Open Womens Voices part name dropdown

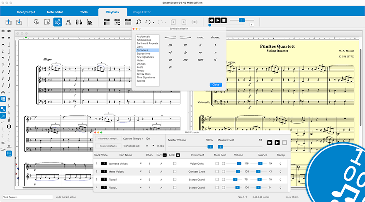click(x=141, y=163)
